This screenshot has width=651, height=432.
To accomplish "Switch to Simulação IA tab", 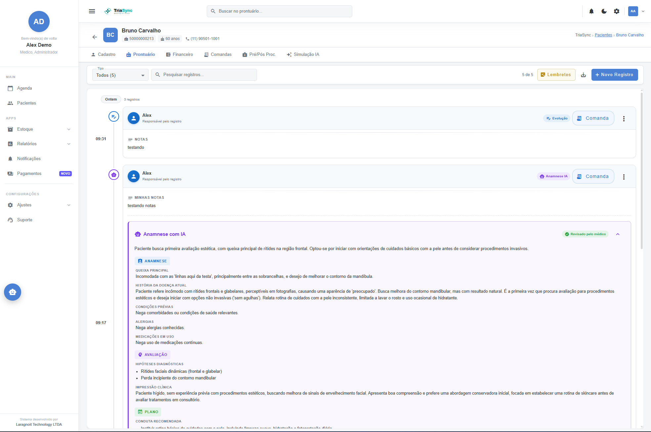I will point(303,55).
